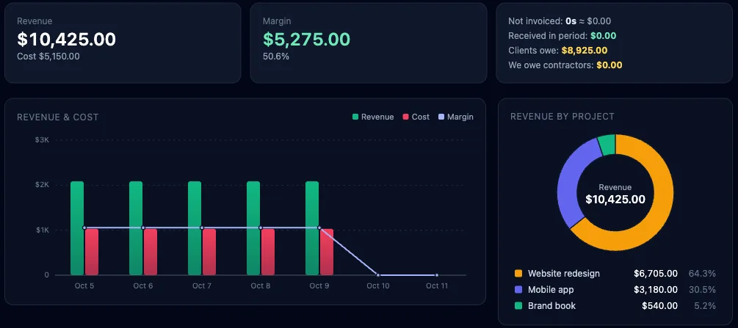Click the green Brand book donut segment
The width and height of the screenshot is (738, 328).
[607, 145]
